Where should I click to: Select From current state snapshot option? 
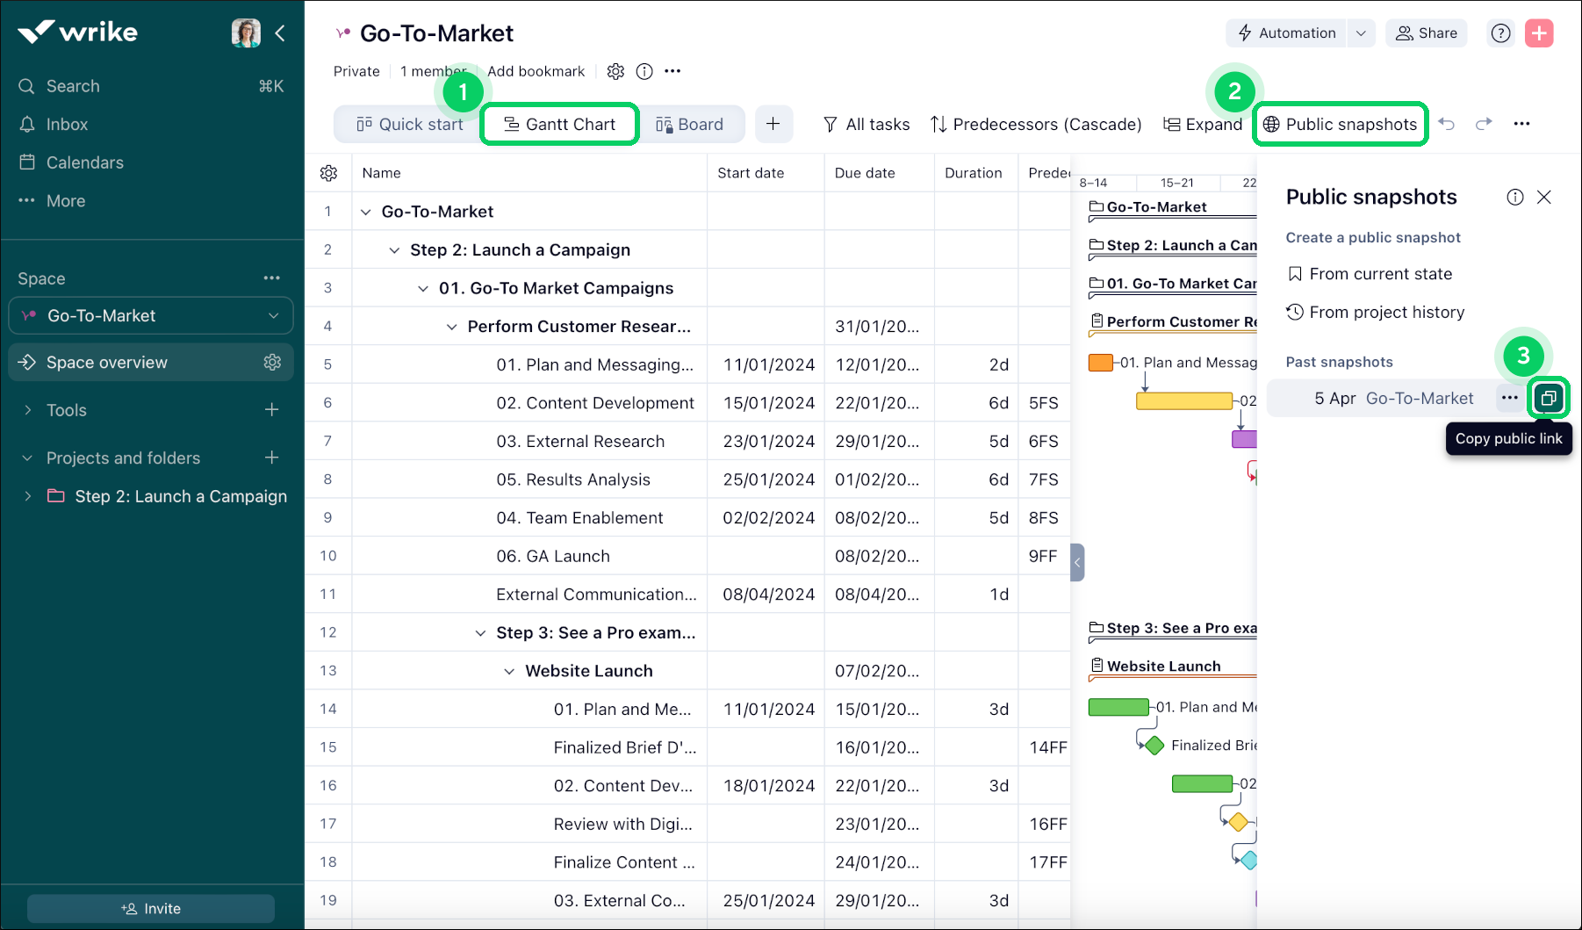(x=1380, y=273)
